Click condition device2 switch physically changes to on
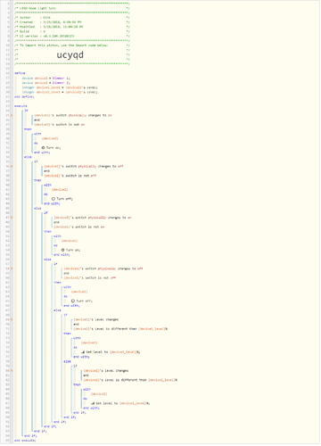Image resolution: width=321 pixels, height=446 pixels. [93, 218]
